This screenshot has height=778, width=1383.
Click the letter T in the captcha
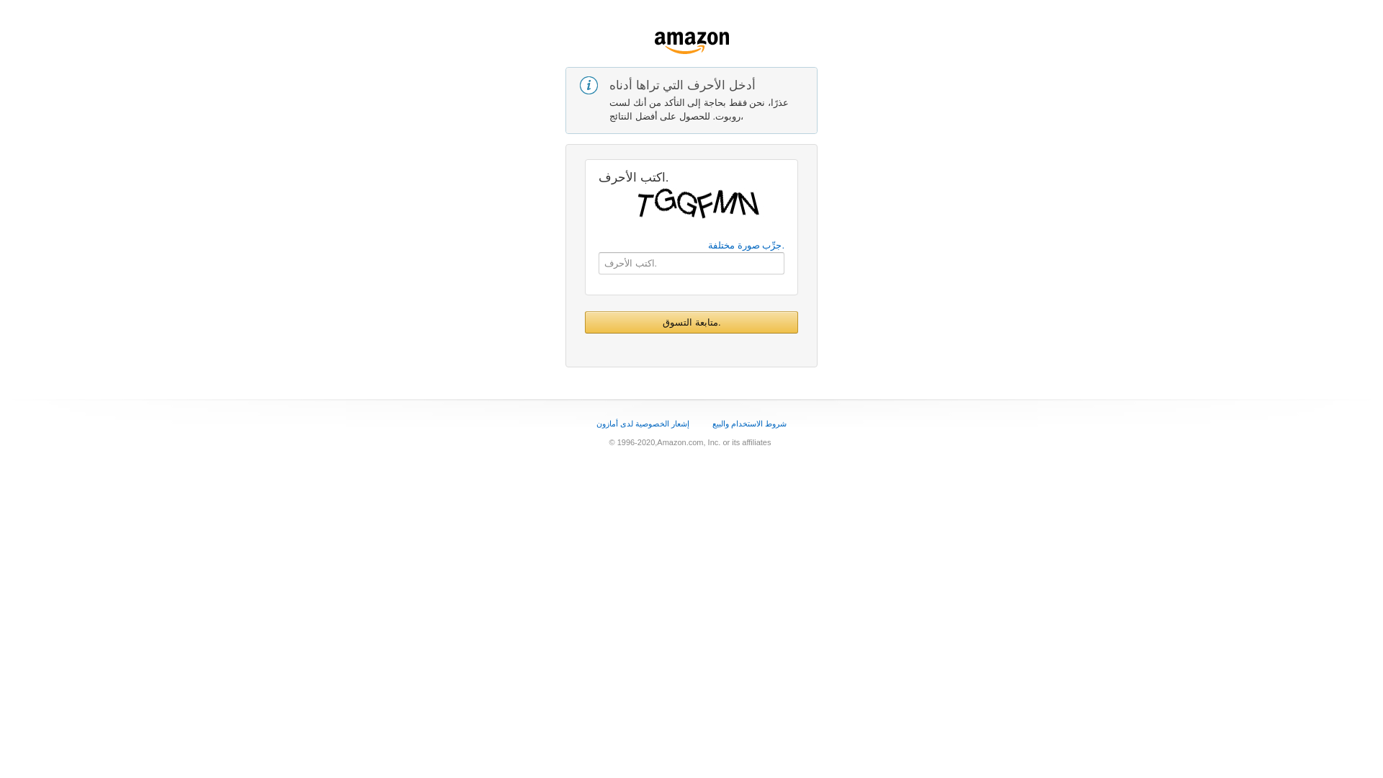tap(645, 205)
